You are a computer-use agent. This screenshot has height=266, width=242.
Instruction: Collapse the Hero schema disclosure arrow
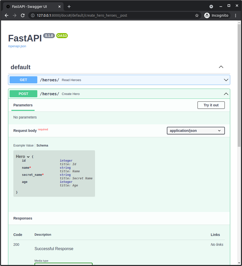coord(28,157)
